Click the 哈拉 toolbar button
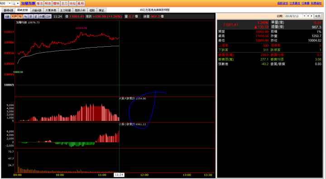 pos(73,3)
